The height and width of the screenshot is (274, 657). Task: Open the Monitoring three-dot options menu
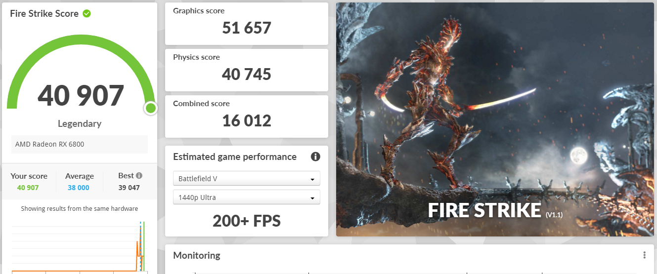click(644, 255)
